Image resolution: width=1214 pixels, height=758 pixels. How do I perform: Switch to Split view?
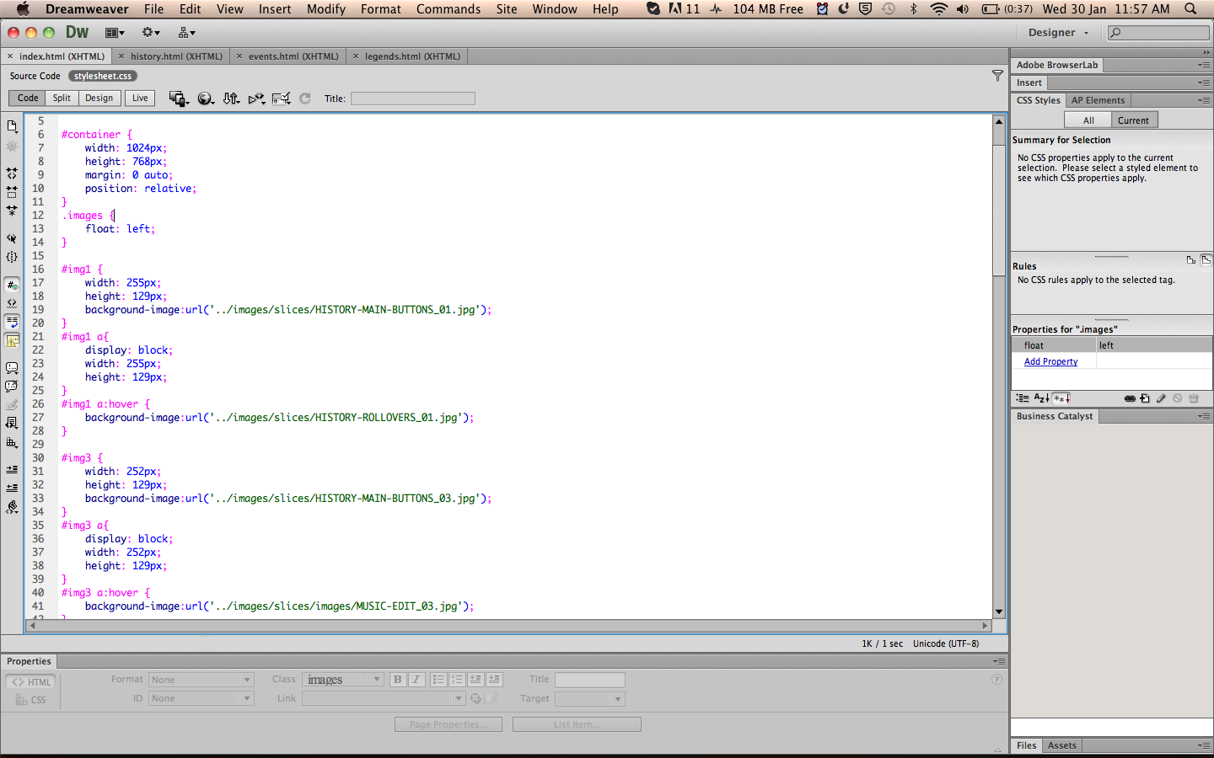pyautogui.click(x=62, y=99)
